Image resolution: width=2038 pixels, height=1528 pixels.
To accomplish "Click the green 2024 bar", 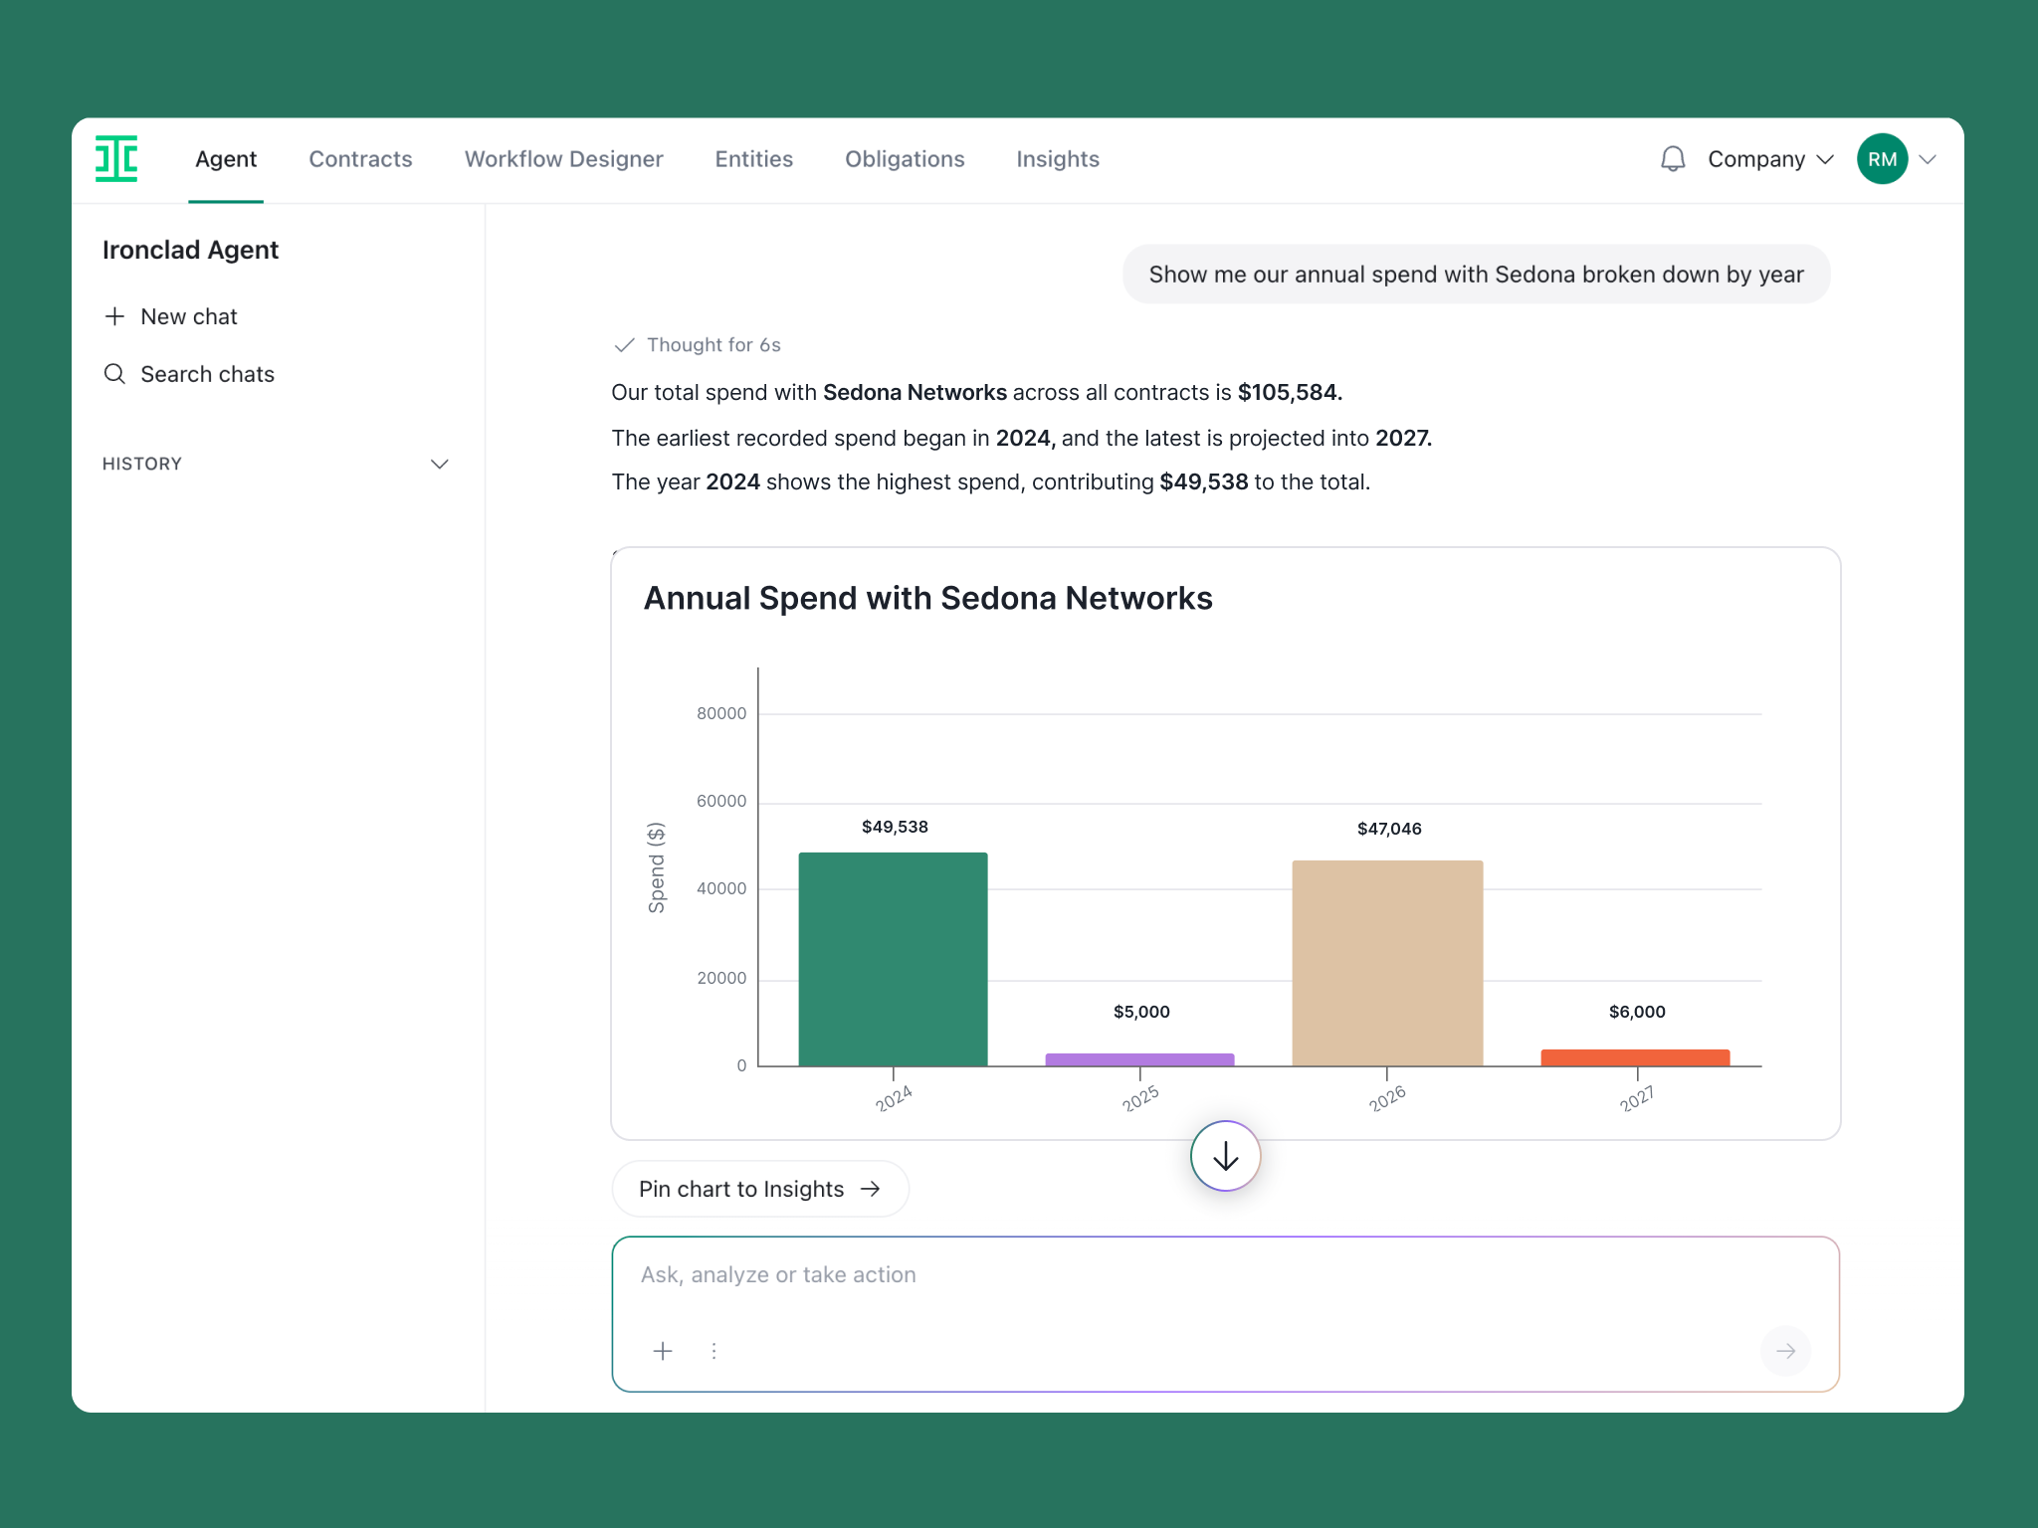I will pyautogui.click(x=893, y=959).
